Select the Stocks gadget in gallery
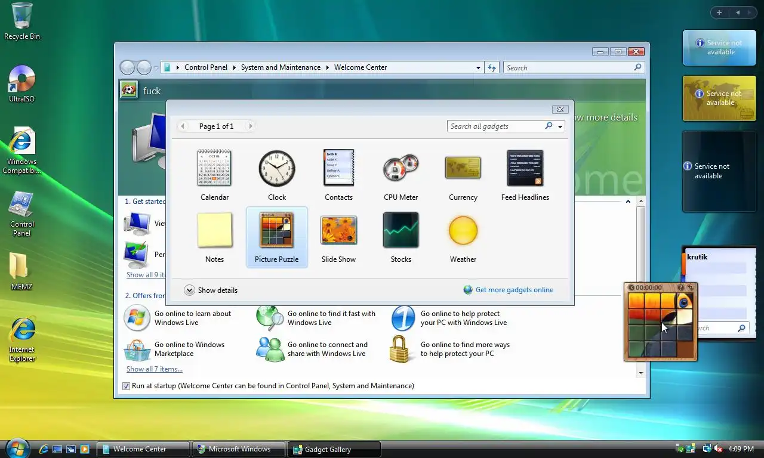The width and height of the screenshot is (764, 458). (401, 237)
